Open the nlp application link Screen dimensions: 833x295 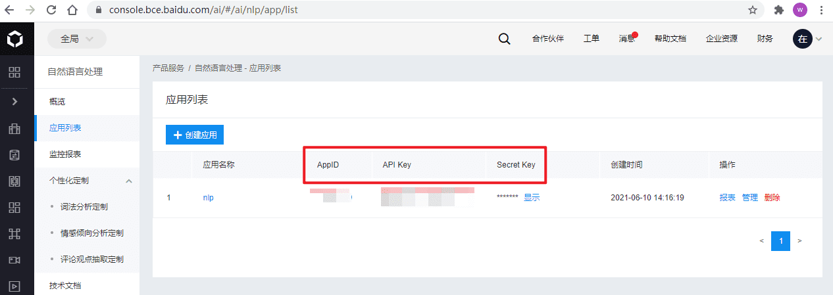pos(208,198)
